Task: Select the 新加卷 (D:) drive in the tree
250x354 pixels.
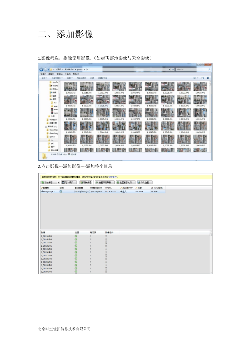Action: pos(51,126)
